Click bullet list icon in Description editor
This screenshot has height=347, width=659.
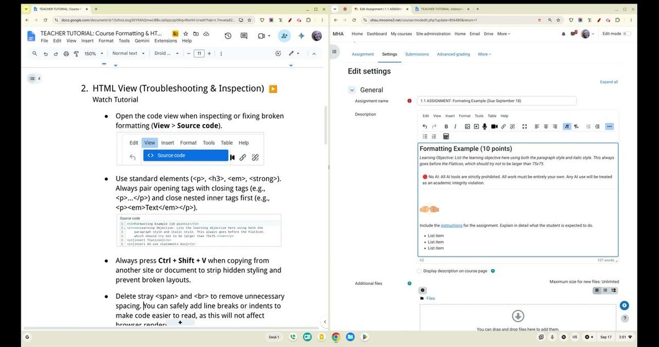point(425,136)
